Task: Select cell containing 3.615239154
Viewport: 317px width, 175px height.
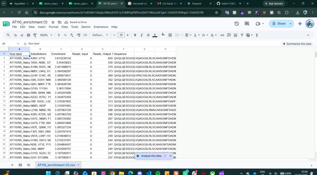Action: [61, 58]
